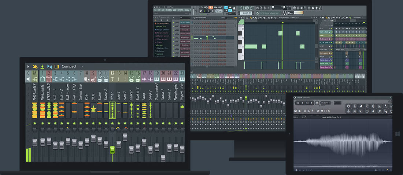Click the Edison play button
This screenshot has height=175, width=403.
tap(303, 103)
